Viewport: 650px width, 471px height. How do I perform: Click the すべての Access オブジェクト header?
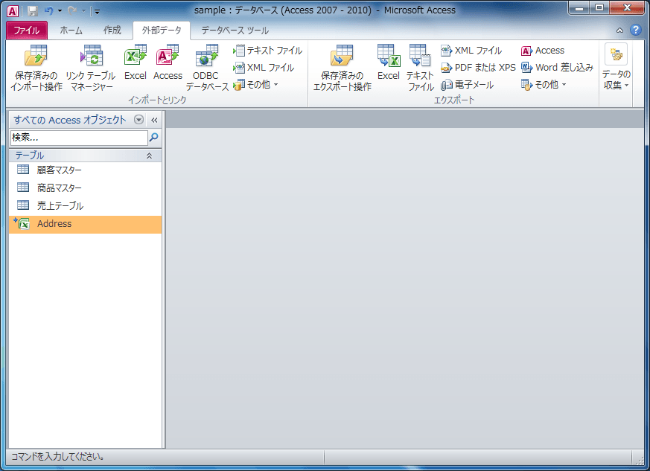pyautogui.click(x=70, y=120)
